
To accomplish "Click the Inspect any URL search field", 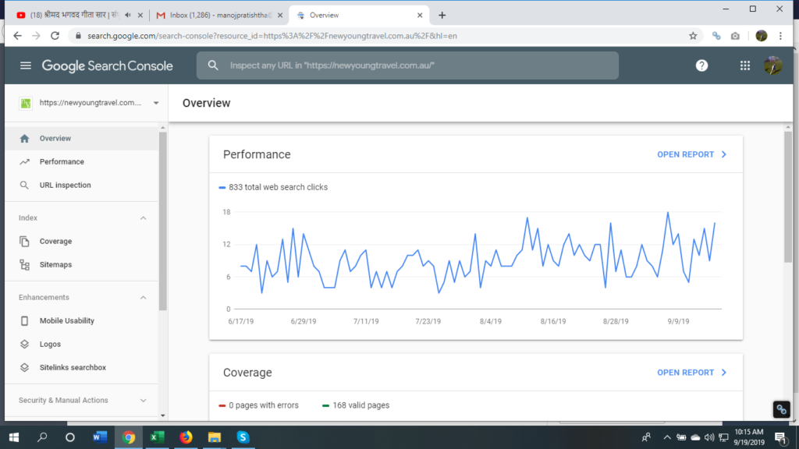I will [414, 65].
